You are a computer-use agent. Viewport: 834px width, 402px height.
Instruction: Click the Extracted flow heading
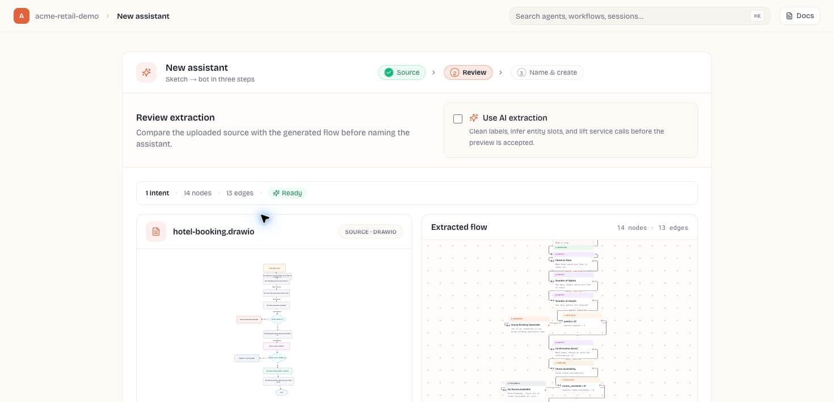tap(459, 227)
